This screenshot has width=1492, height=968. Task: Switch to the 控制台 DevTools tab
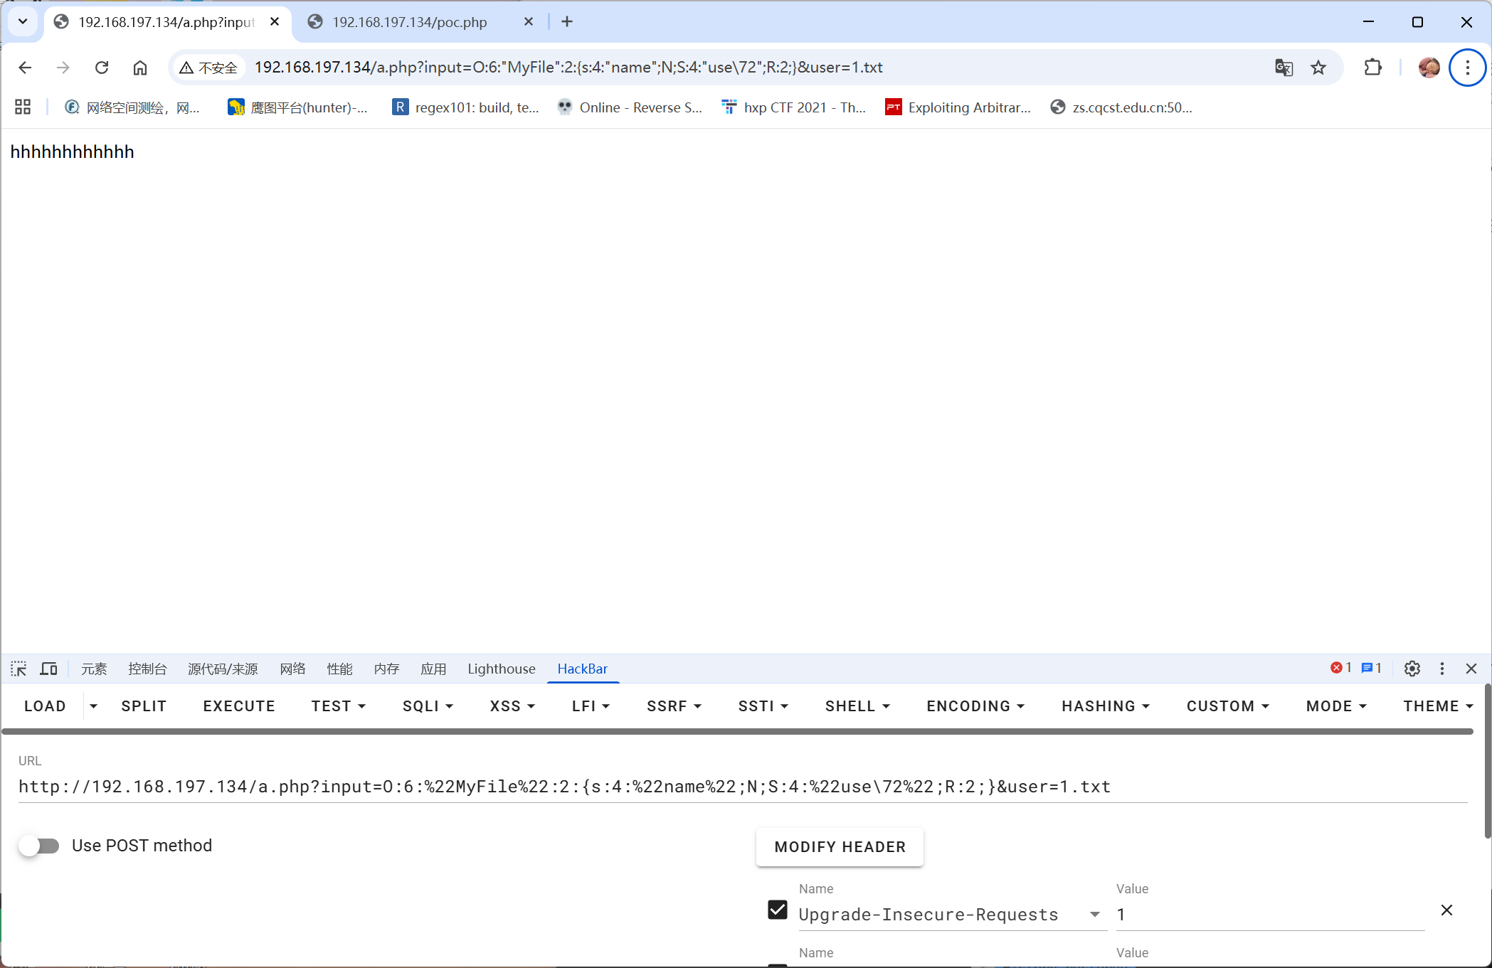coord(147,669)
